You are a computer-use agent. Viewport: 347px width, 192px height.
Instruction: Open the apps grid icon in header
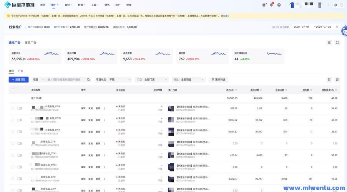341,5
